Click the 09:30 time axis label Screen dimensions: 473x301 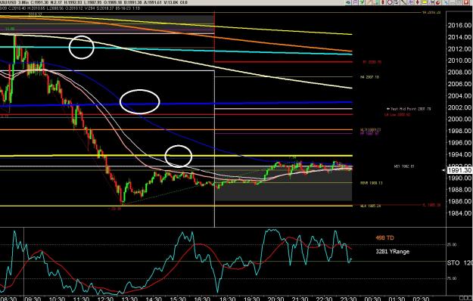tap(33, 299)
